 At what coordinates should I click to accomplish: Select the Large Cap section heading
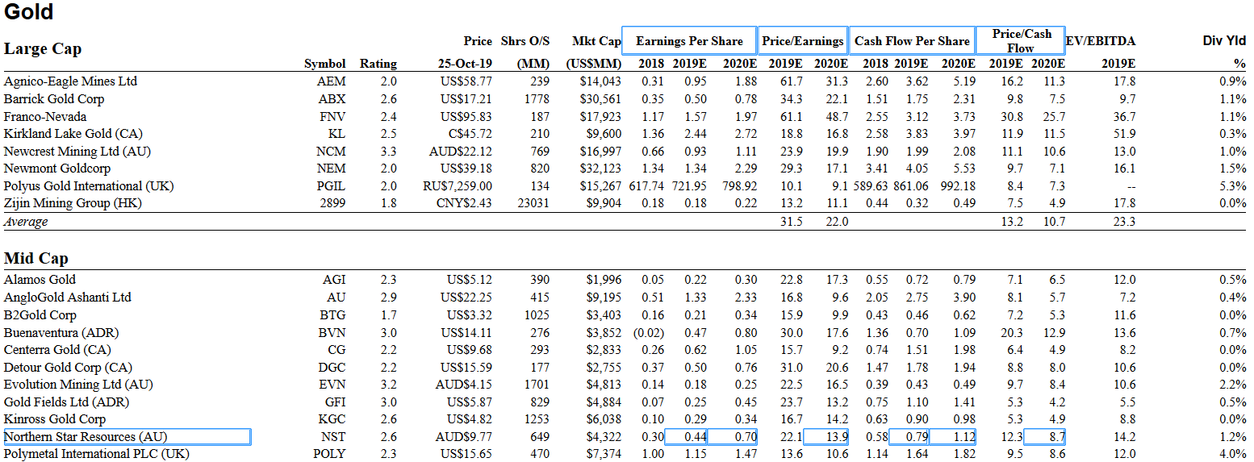click(43, 49)
